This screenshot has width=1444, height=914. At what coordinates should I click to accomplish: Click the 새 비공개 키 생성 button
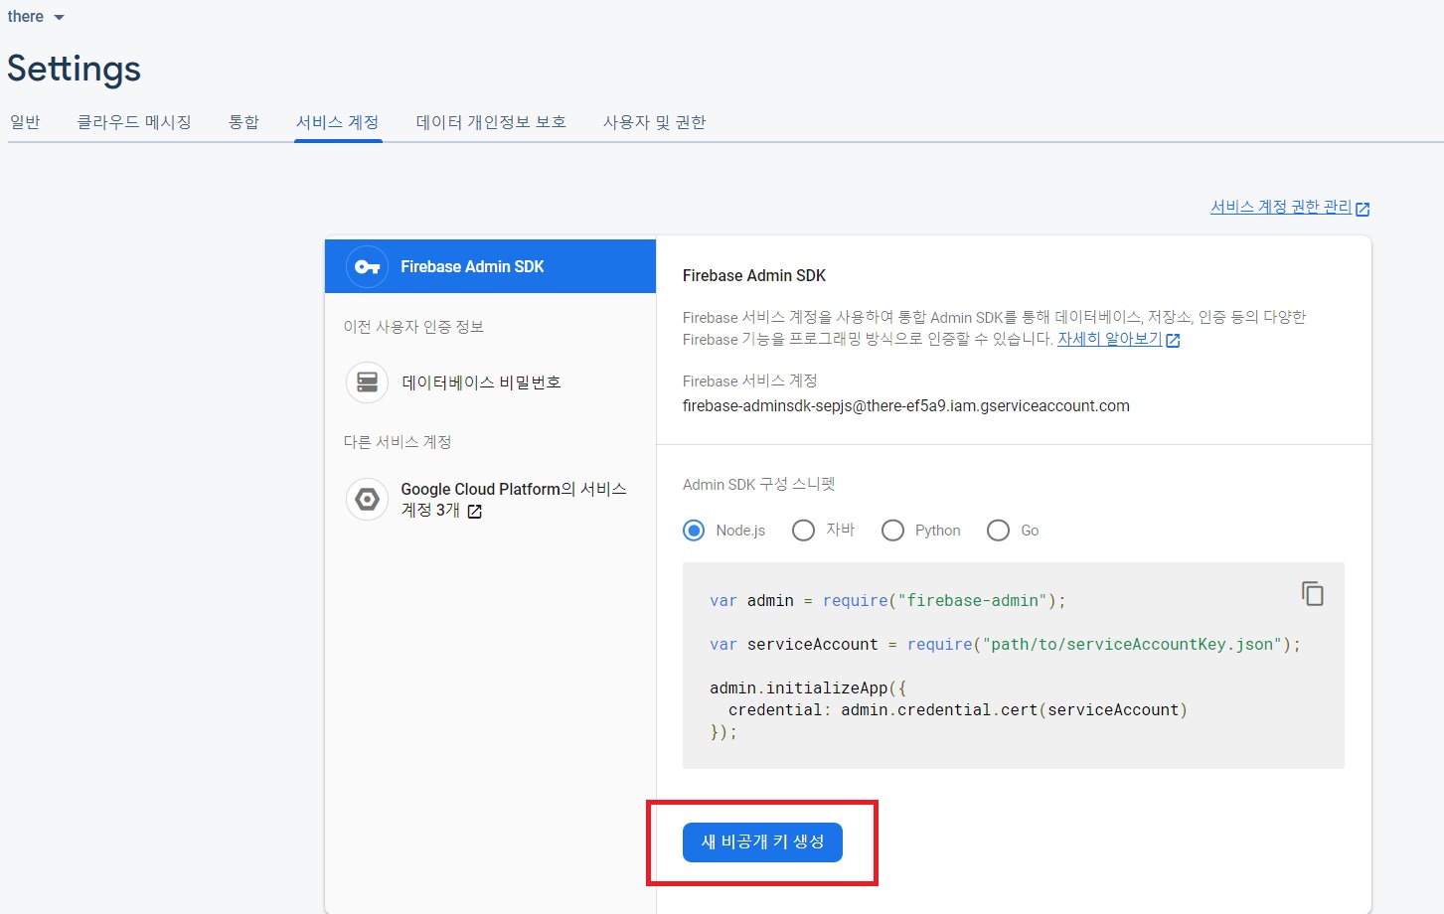tap(762, 842)
